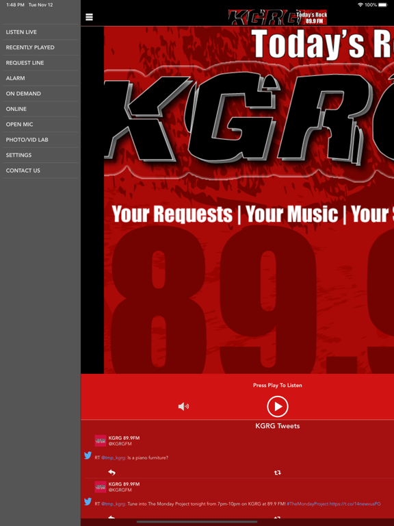The image size is (394, 526).
Task: Open the Open Mic menu item
Action: click(x=40, y=125)
